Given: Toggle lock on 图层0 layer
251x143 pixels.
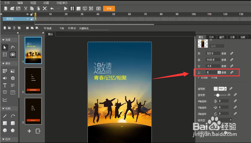Looking at the screenshot, I should (32, 19).
